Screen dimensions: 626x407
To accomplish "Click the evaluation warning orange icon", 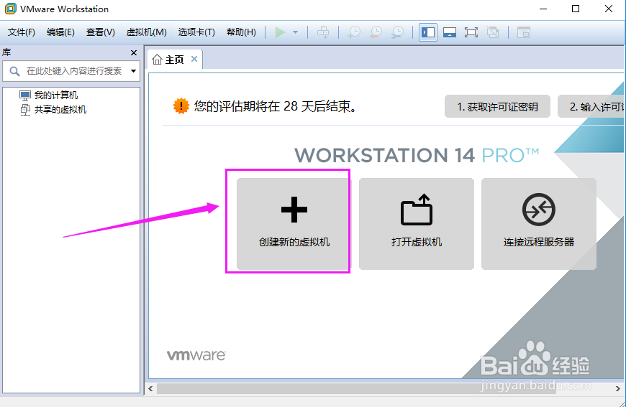I will [181, 106].
